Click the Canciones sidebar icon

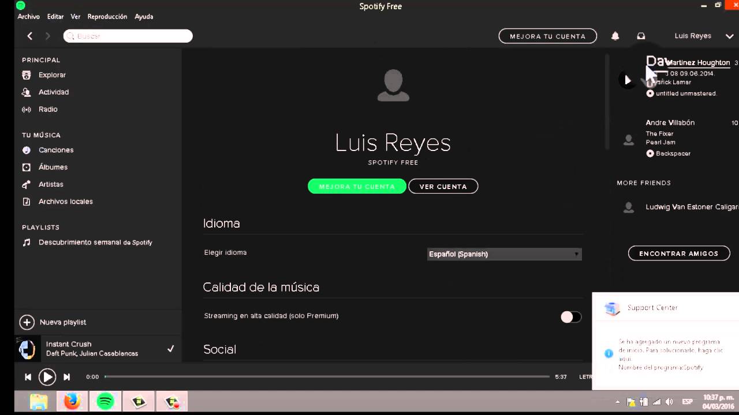(x=26, y=150)
